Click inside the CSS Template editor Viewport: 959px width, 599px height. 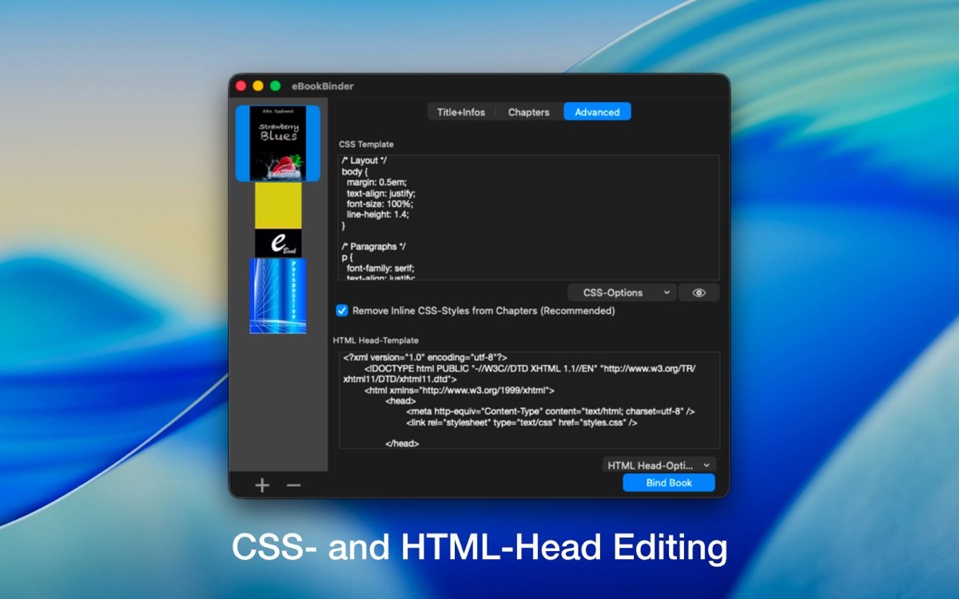tap(528, 217)
